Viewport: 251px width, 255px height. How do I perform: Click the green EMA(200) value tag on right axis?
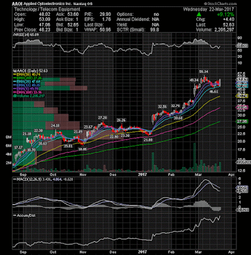[242, 121]
